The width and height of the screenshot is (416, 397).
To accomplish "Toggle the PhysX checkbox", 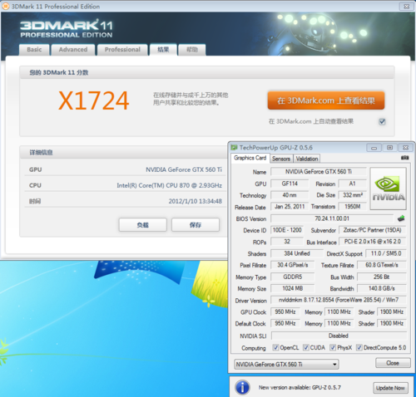I will (333, 347).
